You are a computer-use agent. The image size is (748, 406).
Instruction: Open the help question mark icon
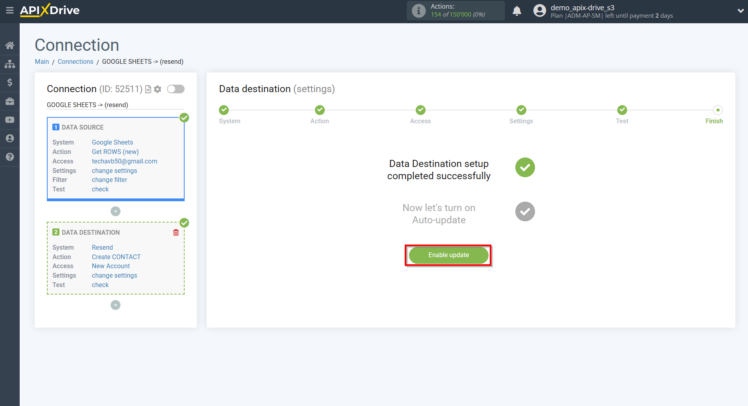(x=10, y=157)
